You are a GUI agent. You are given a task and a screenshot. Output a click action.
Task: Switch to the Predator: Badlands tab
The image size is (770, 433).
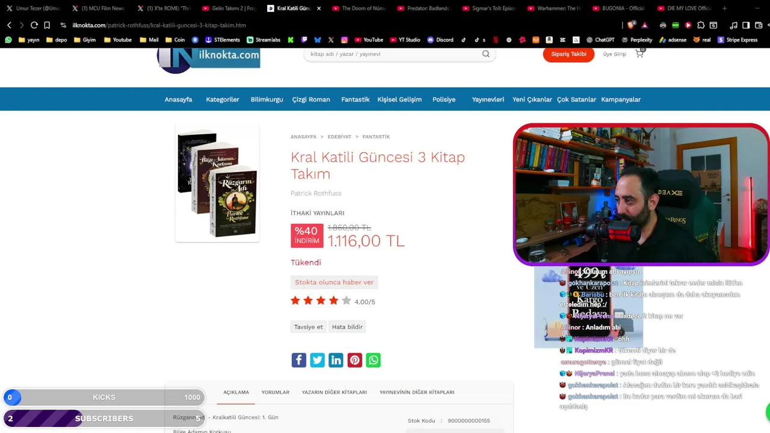[424, 8]
